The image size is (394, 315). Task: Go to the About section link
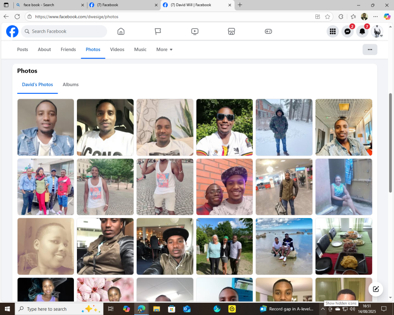44,50
